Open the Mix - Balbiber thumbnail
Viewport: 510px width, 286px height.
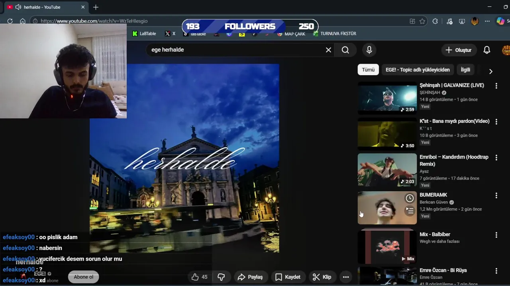[387, 247]
